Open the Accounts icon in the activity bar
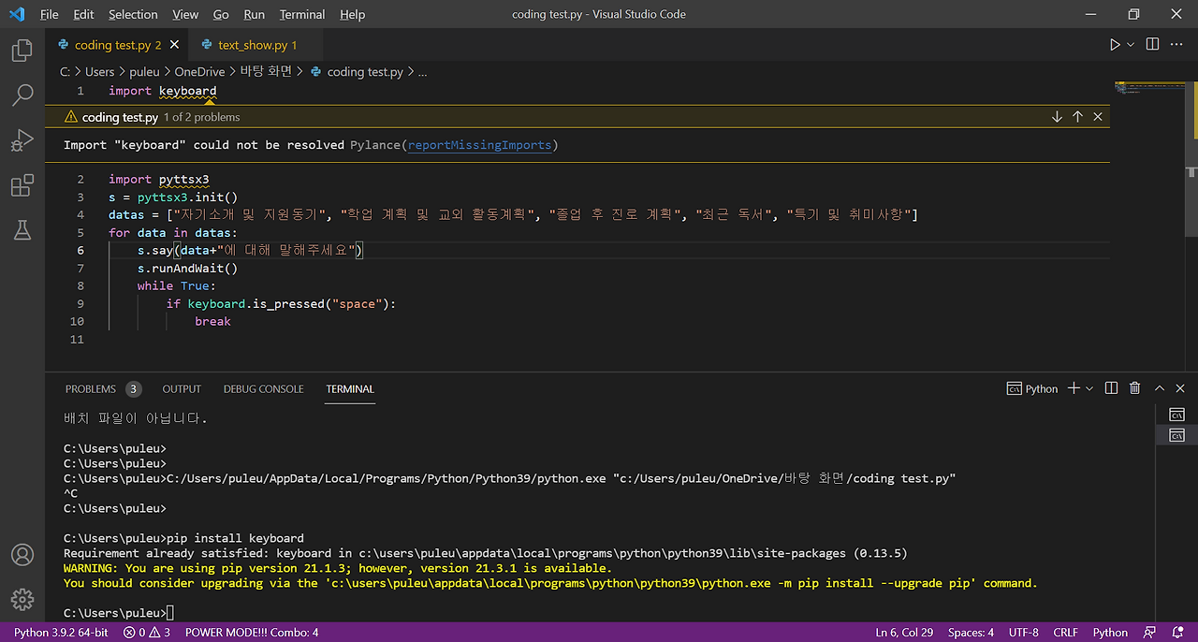The height and width of the screenshot is (642, 1198). pos(22,554)
